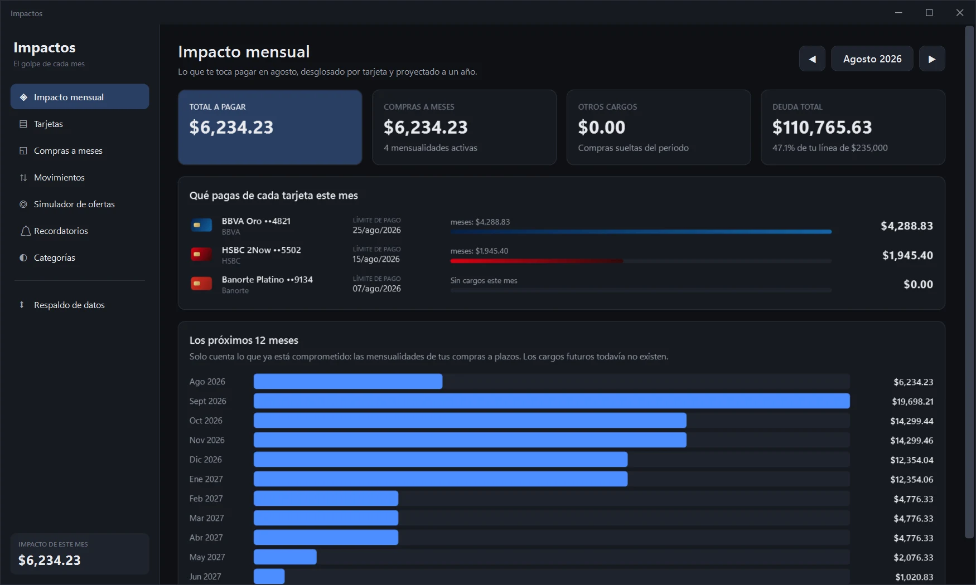
Task: Click the BBVA Oro blue progress bar
Action: pyautogui.click(x=641, y=232)
